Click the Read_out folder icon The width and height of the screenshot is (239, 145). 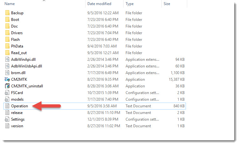pyautogui.click(x=7, y=53)
